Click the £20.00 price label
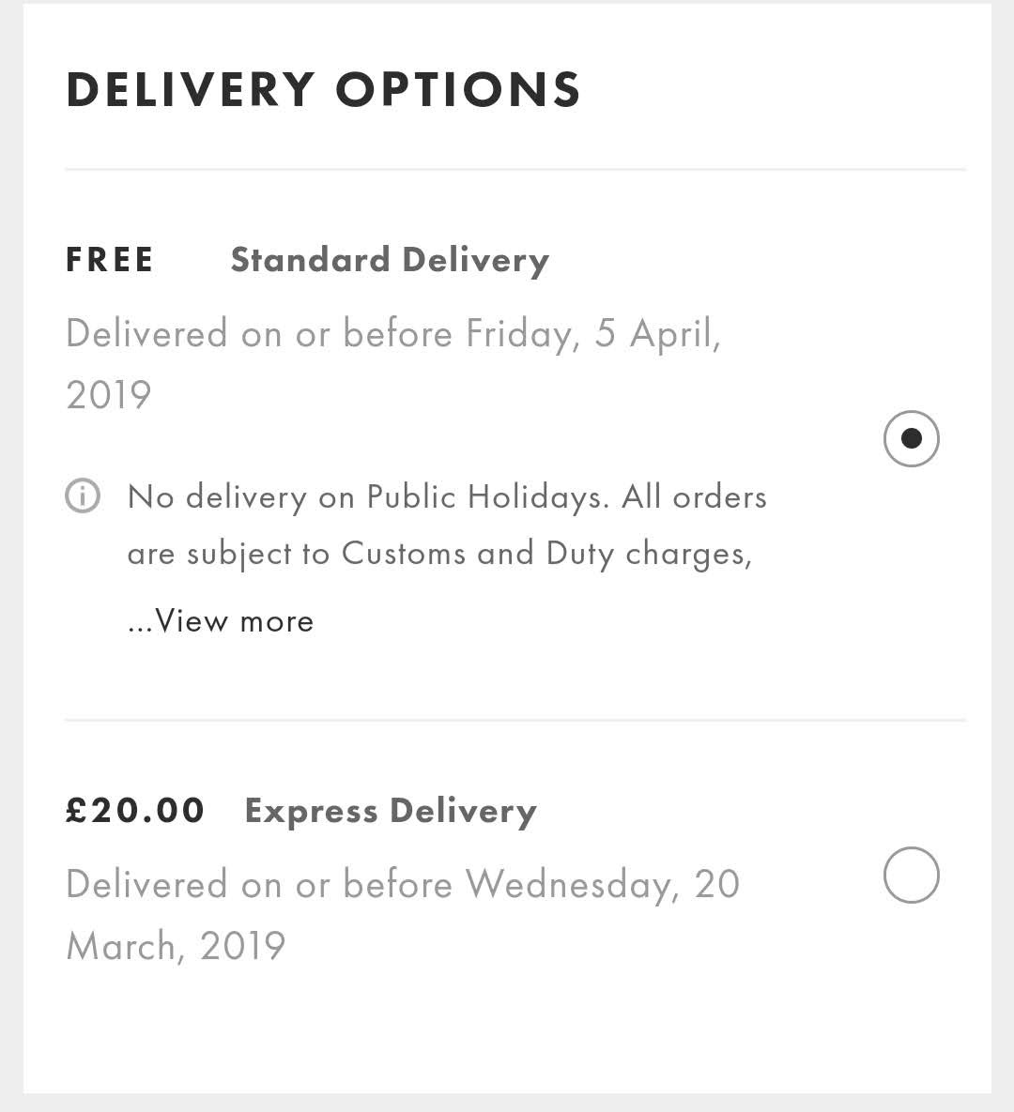 [x=135, y=810]
